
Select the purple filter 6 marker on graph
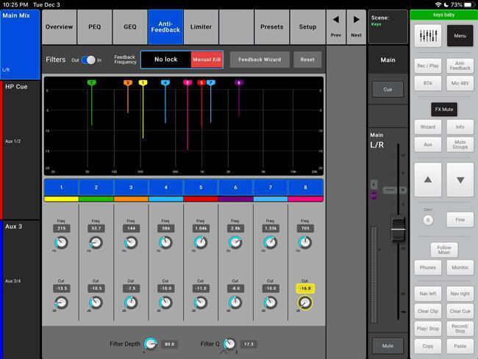(x=239, y=82)
